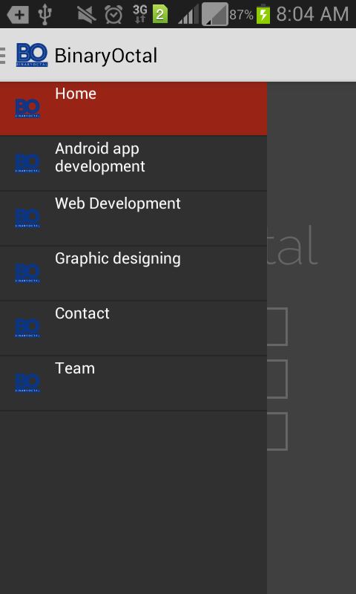
Task: Tap the BinaryOctal title text
Action: point(106,56)
